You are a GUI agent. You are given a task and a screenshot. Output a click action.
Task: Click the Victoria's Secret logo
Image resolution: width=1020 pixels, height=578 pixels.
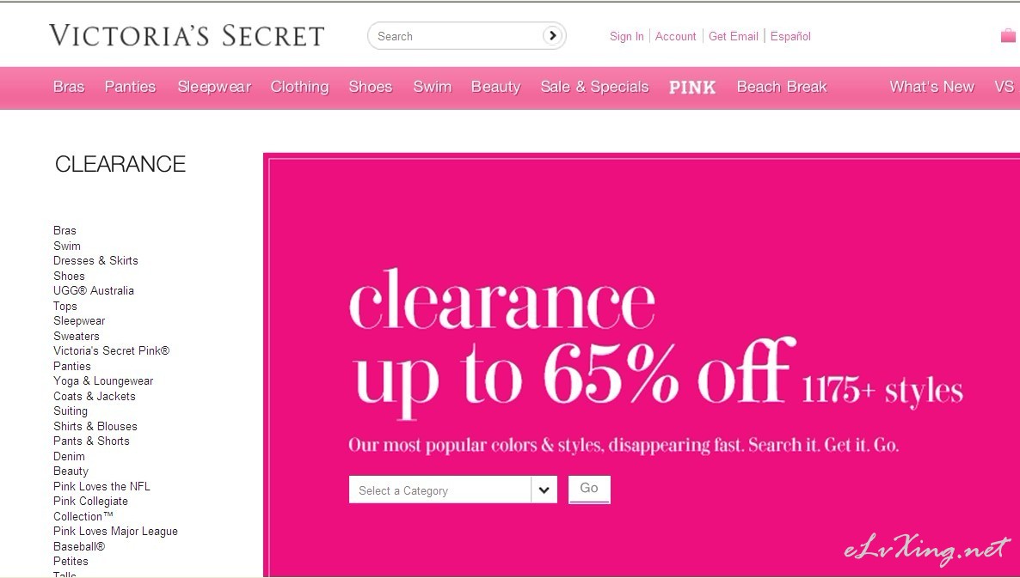point(187,36)
